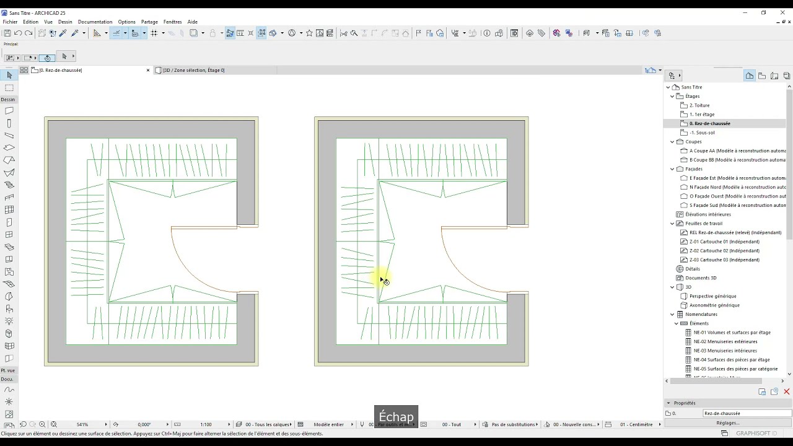Collapse the Étages tree node
Image resolution: width=793 pixels, height=446 pixels.
[x=672, y=97]
